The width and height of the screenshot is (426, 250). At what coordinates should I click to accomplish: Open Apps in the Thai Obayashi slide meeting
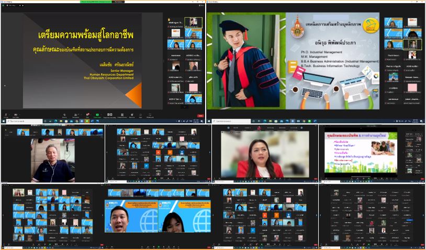(x=141, y=115)
